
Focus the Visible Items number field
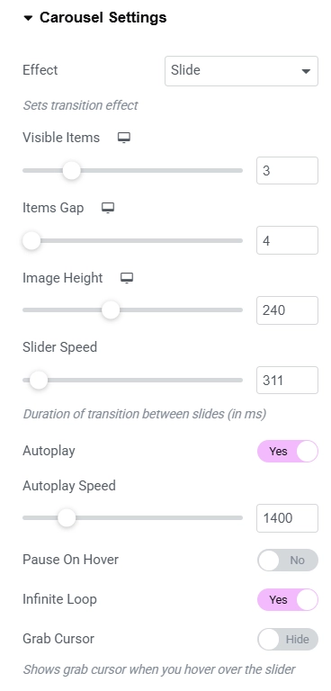(287, 171)
